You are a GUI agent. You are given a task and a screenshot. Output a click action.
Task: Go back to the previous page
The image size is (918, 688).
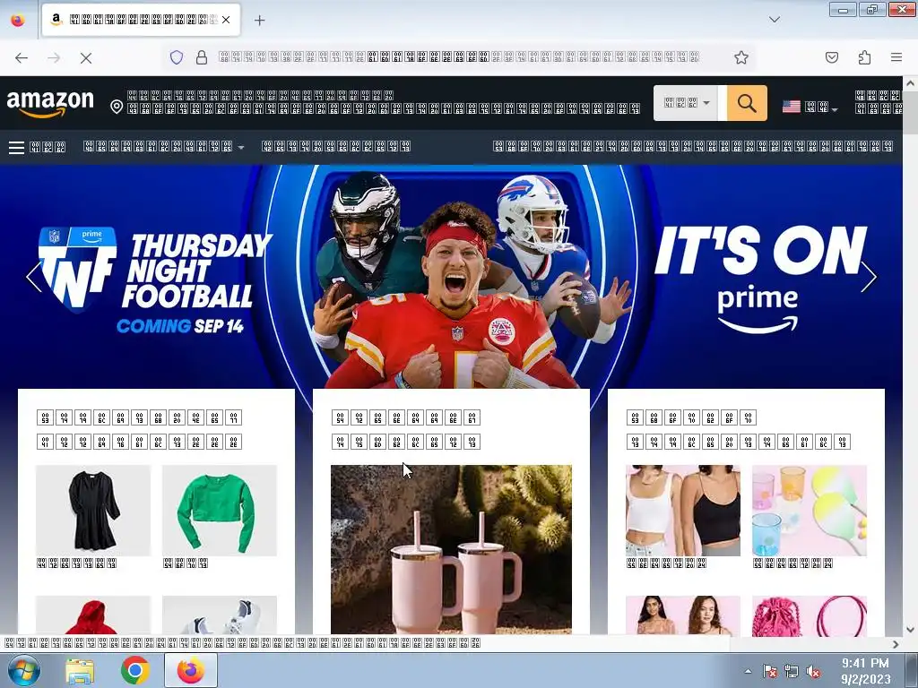(x=22, y=58)
